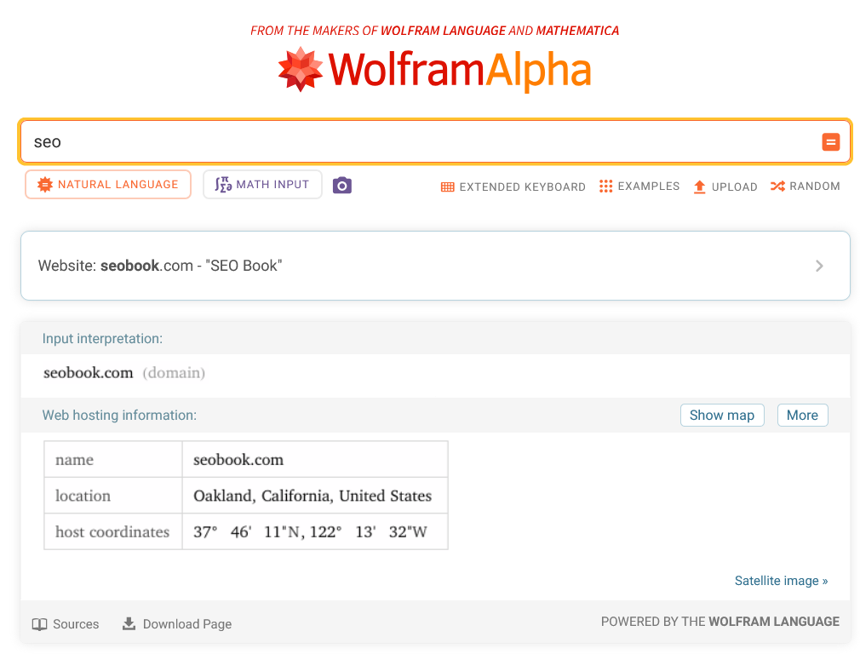860x654 pixels.
Task: Select Natural Language input mode
Action: [108, 184]
